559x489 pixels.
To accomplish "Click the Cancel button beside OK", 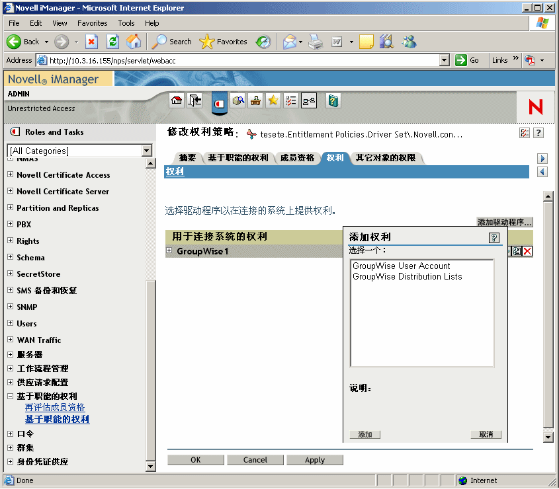I will (x=255, y=460).
